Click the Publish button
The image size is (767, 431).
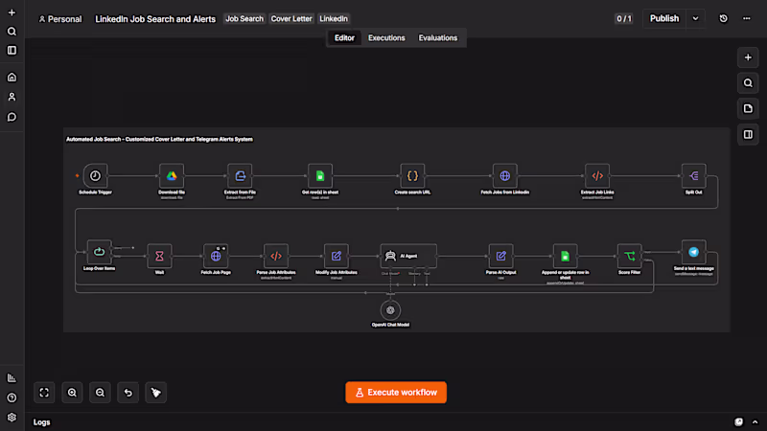664,18
